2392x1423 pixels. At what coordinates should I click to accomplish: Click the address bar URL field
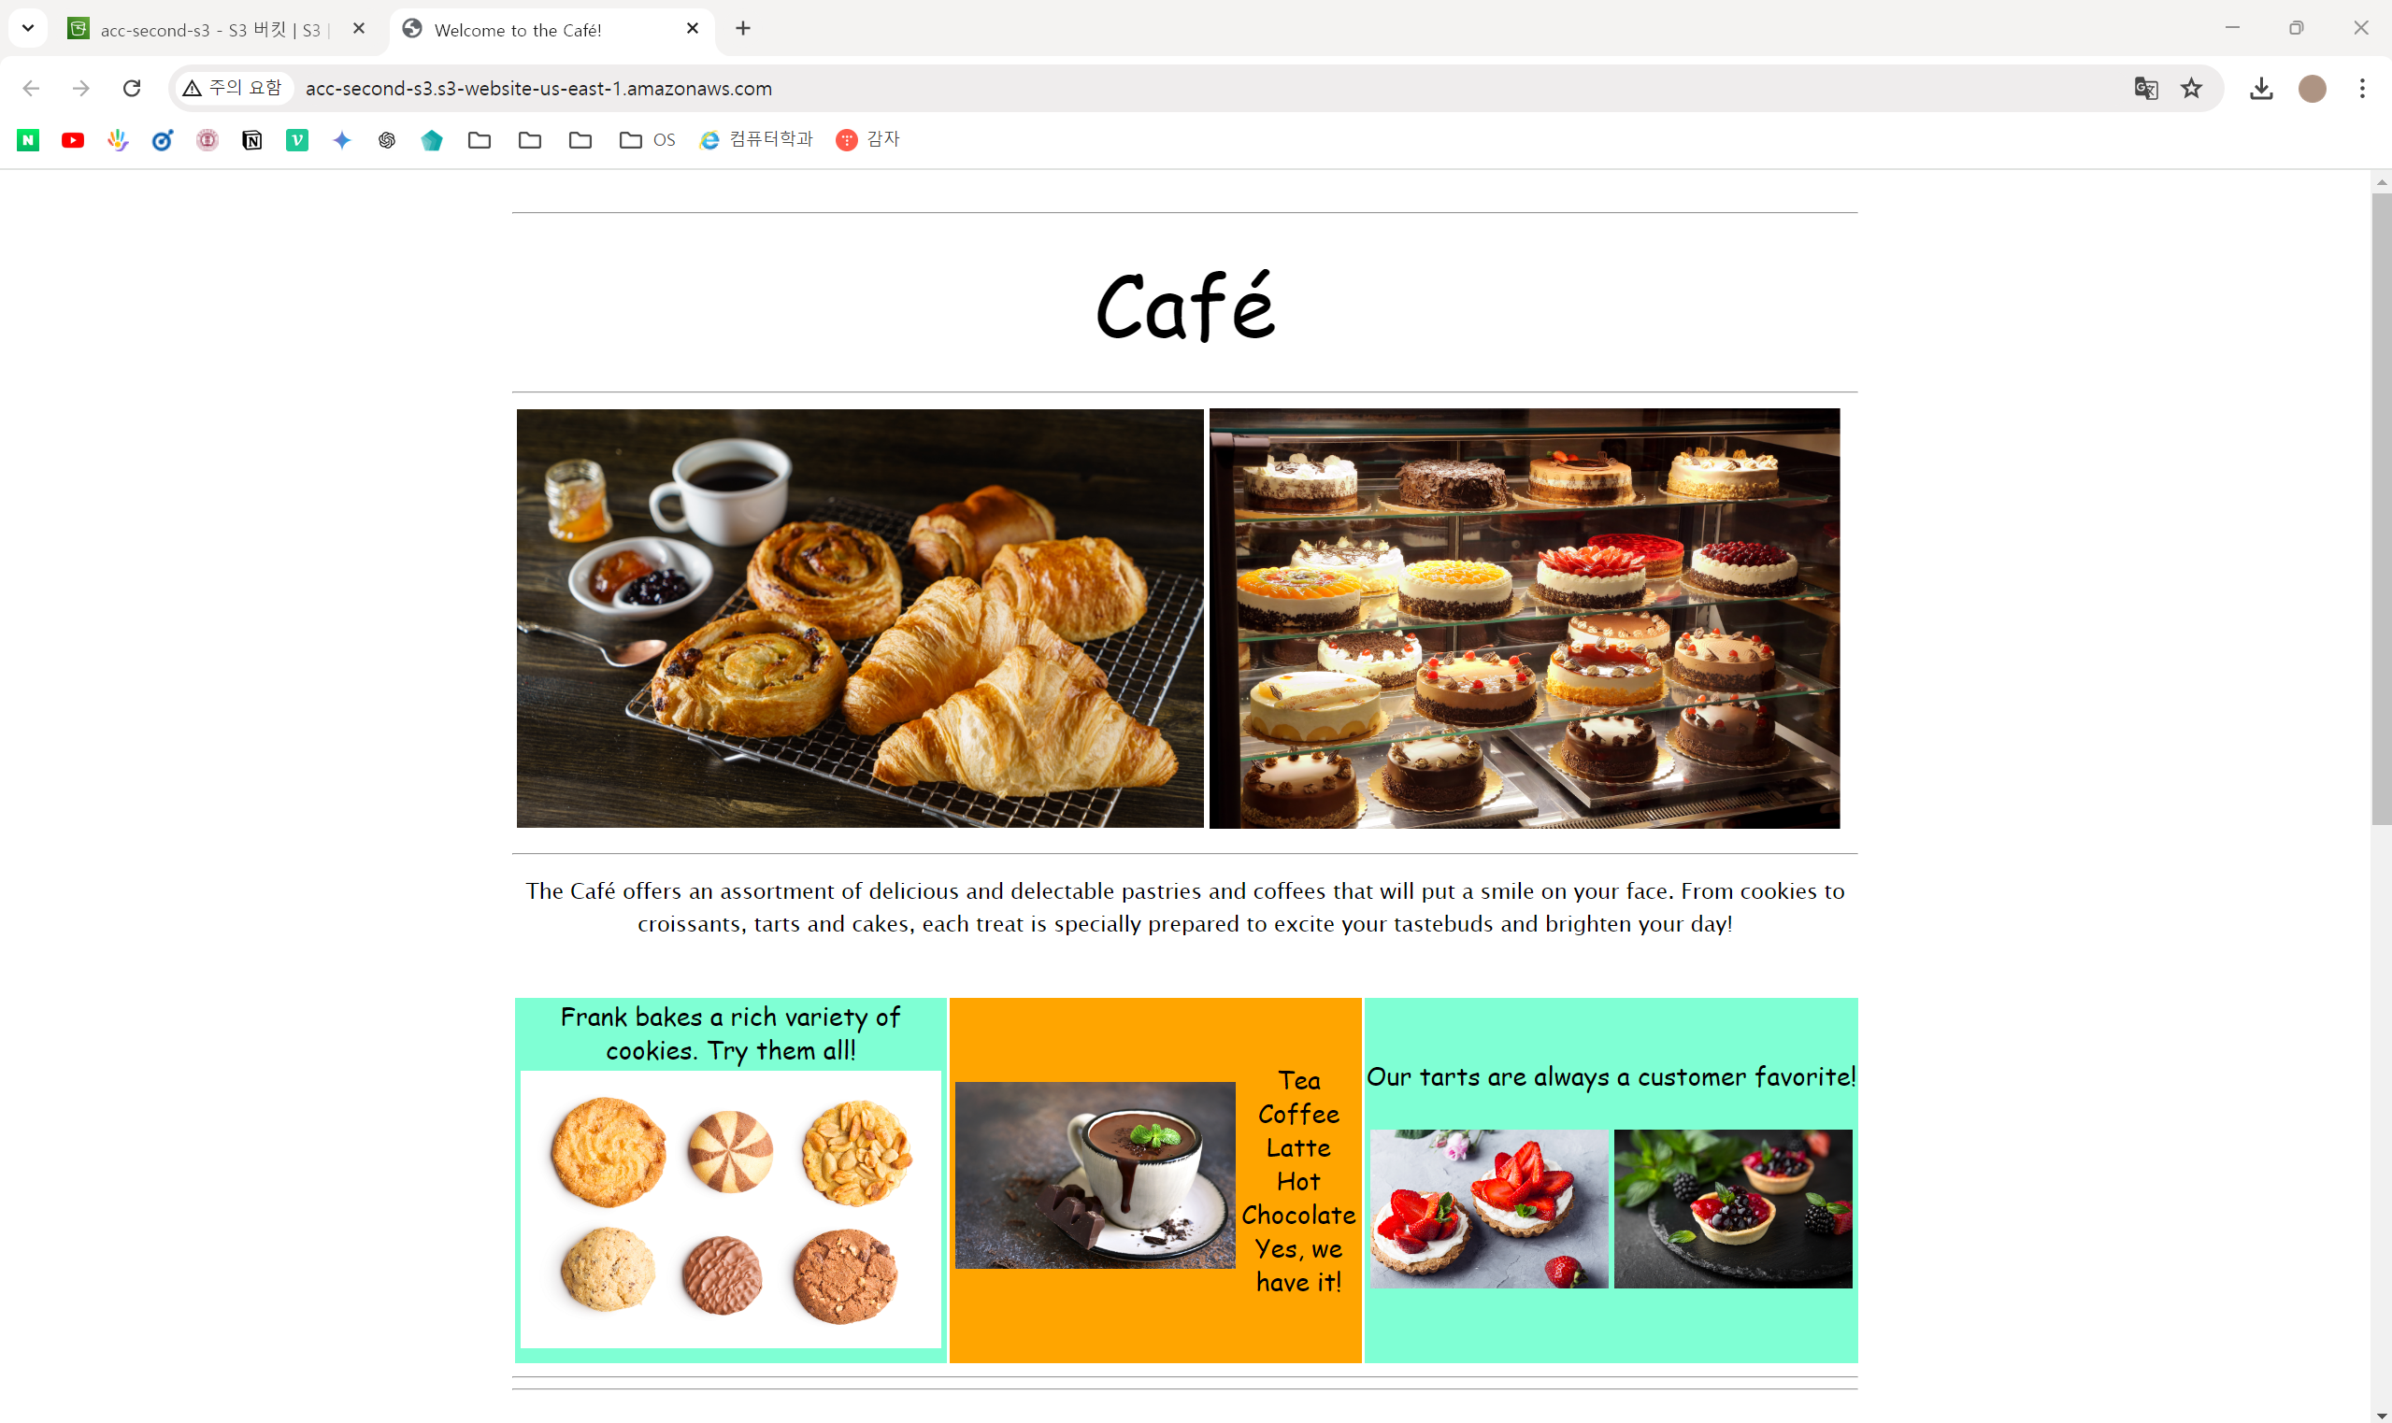[x=1209, y=88]
